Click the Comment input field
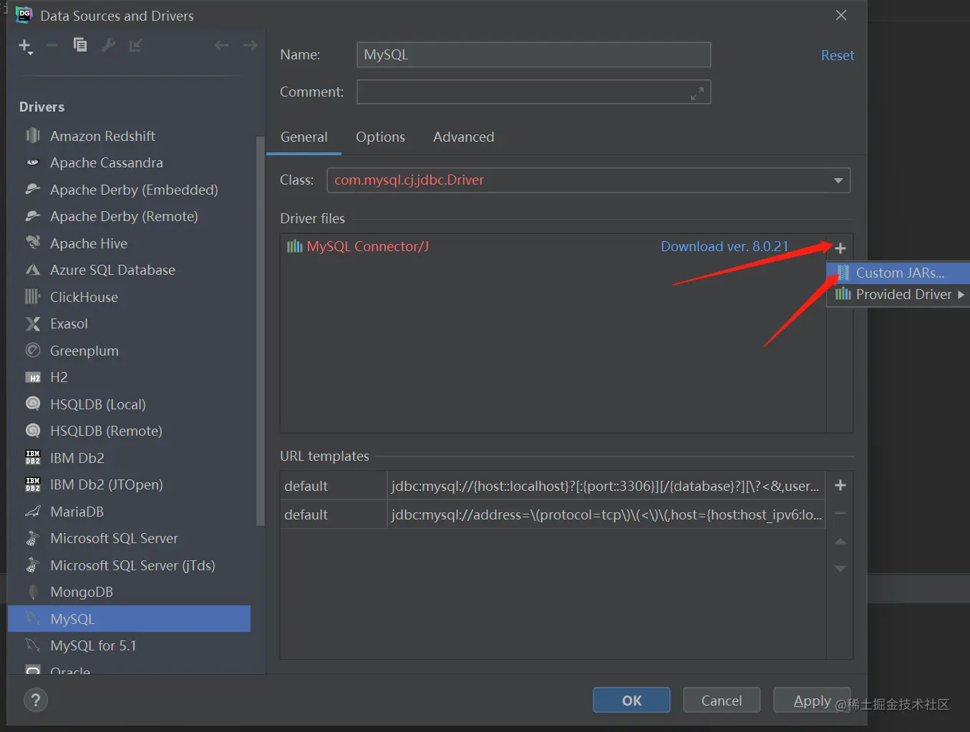 point(533,92)
